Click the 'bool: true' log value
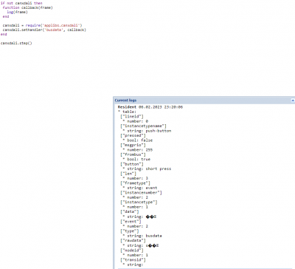This screenshot has width=295, height=269. click(x=136, y=159)
